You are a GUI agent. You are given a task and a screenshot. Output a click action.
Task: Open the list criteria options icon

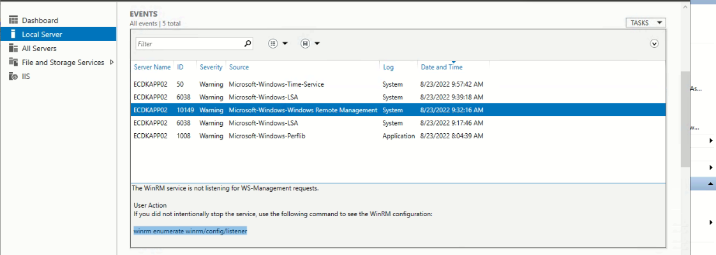(x=273, y=43)
